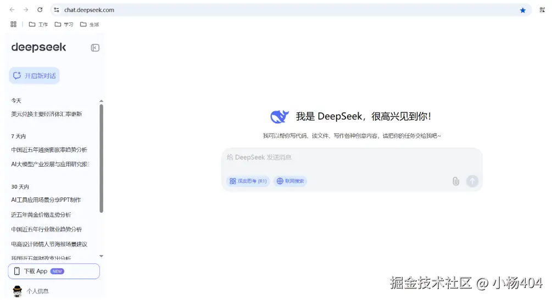
Task: Open the apps grid icon in bookmarks bar
Action: (13, 24)
